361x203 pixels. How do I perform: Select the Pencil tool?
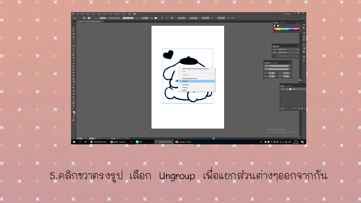(x=74, y=52)
